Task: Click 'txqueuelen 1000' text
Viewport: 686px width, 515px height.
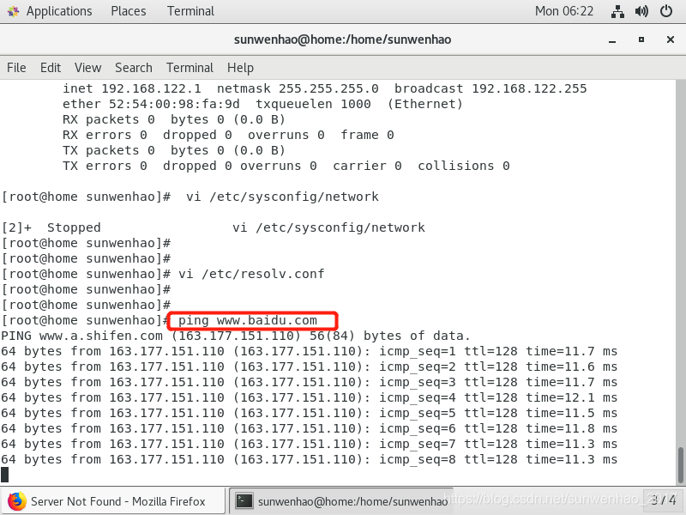Action: pos(313,104)
